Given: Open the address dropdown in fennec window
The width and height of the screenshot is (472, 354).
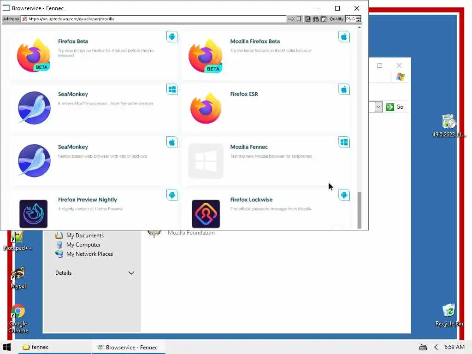Looking at the screenshot, I should click(x=378, y=107).
